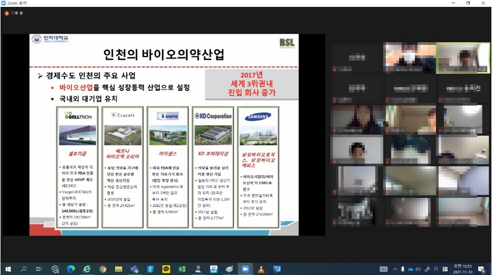Open the clock showing 오전 10:55
The width and height of the screenshot is (493, 275).
(462, 269)
